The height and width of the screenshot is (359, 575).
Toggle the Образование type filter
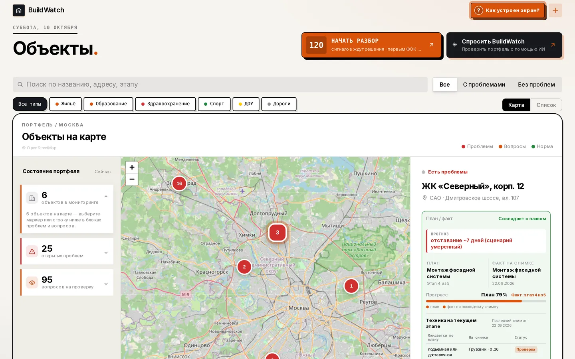[108, 104]
